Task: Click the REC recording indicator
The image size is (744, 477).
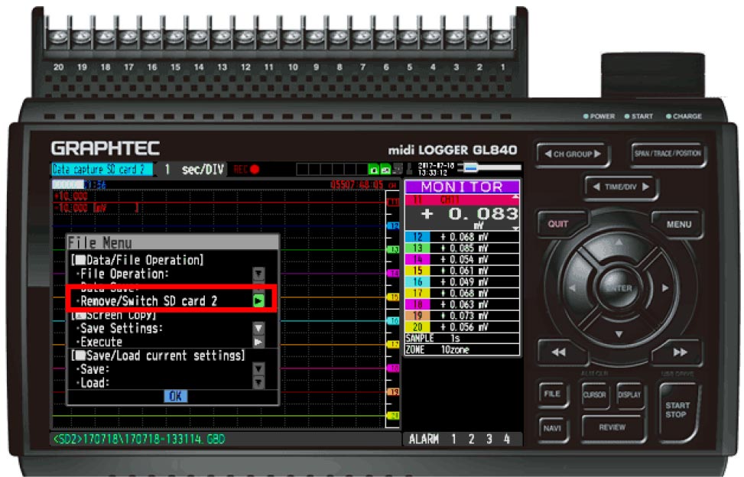Action: (x=246, y=169)
